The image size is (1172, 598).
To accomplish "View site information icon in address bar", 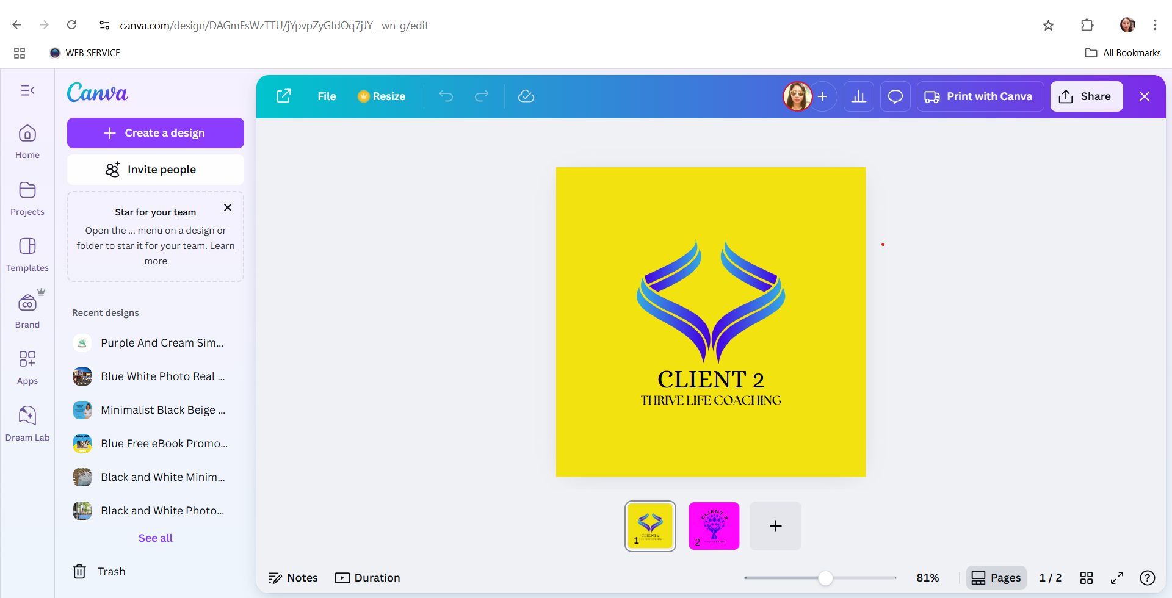I will point(104,25).
